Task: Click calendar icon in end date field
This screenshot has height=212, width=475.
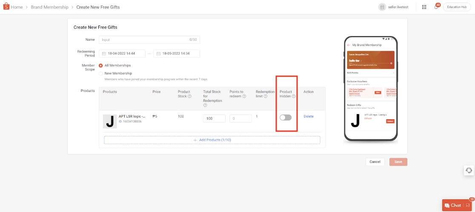Action: pyautogui.click(x=158, y=54)
